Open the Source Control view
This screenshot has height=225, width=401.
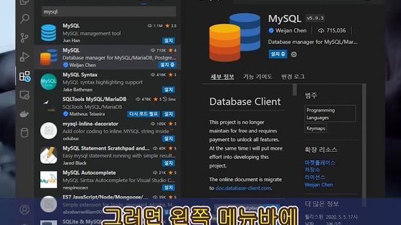coord(24,37)
